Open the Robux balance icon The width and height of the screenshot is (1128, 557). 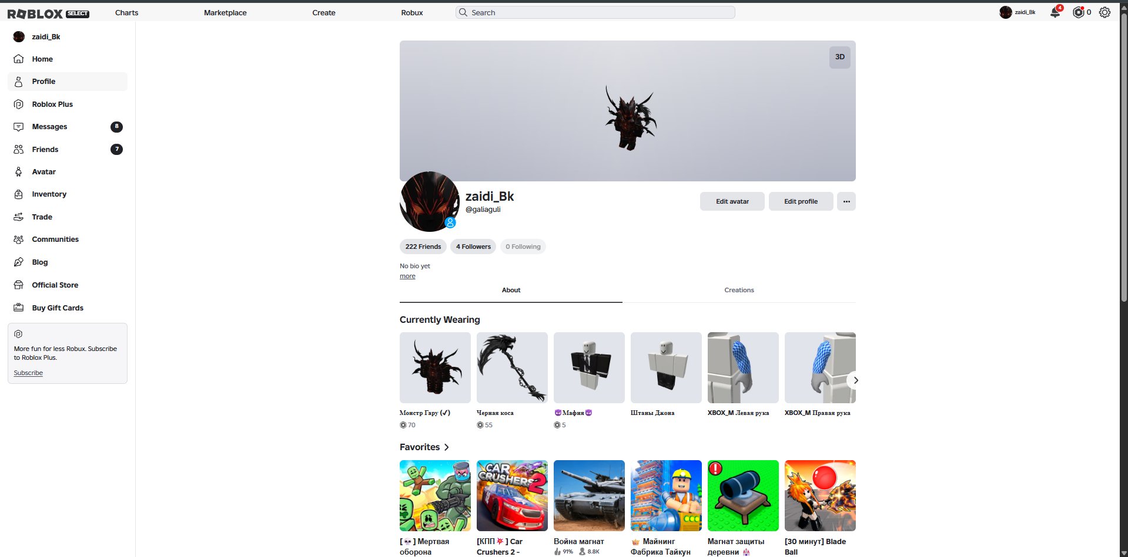[x=1078, y=12]
